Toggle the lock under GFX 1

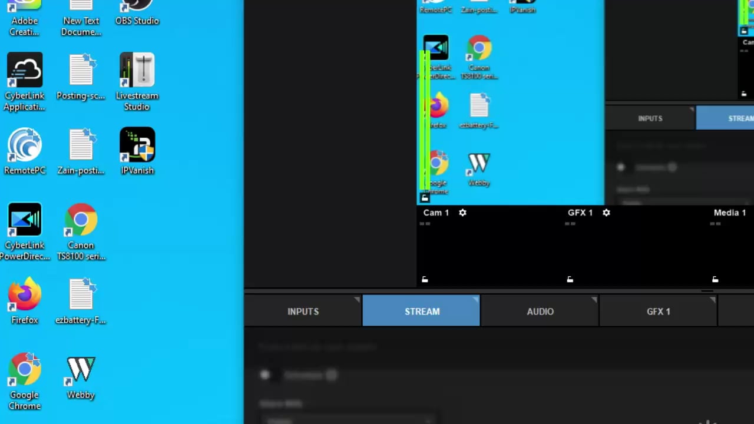[x=570, y=279]
